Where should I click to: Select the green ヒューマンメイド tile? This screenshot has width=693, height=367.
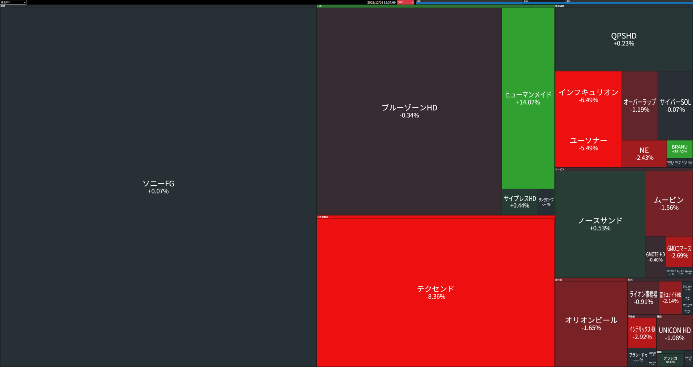[528, 98]
